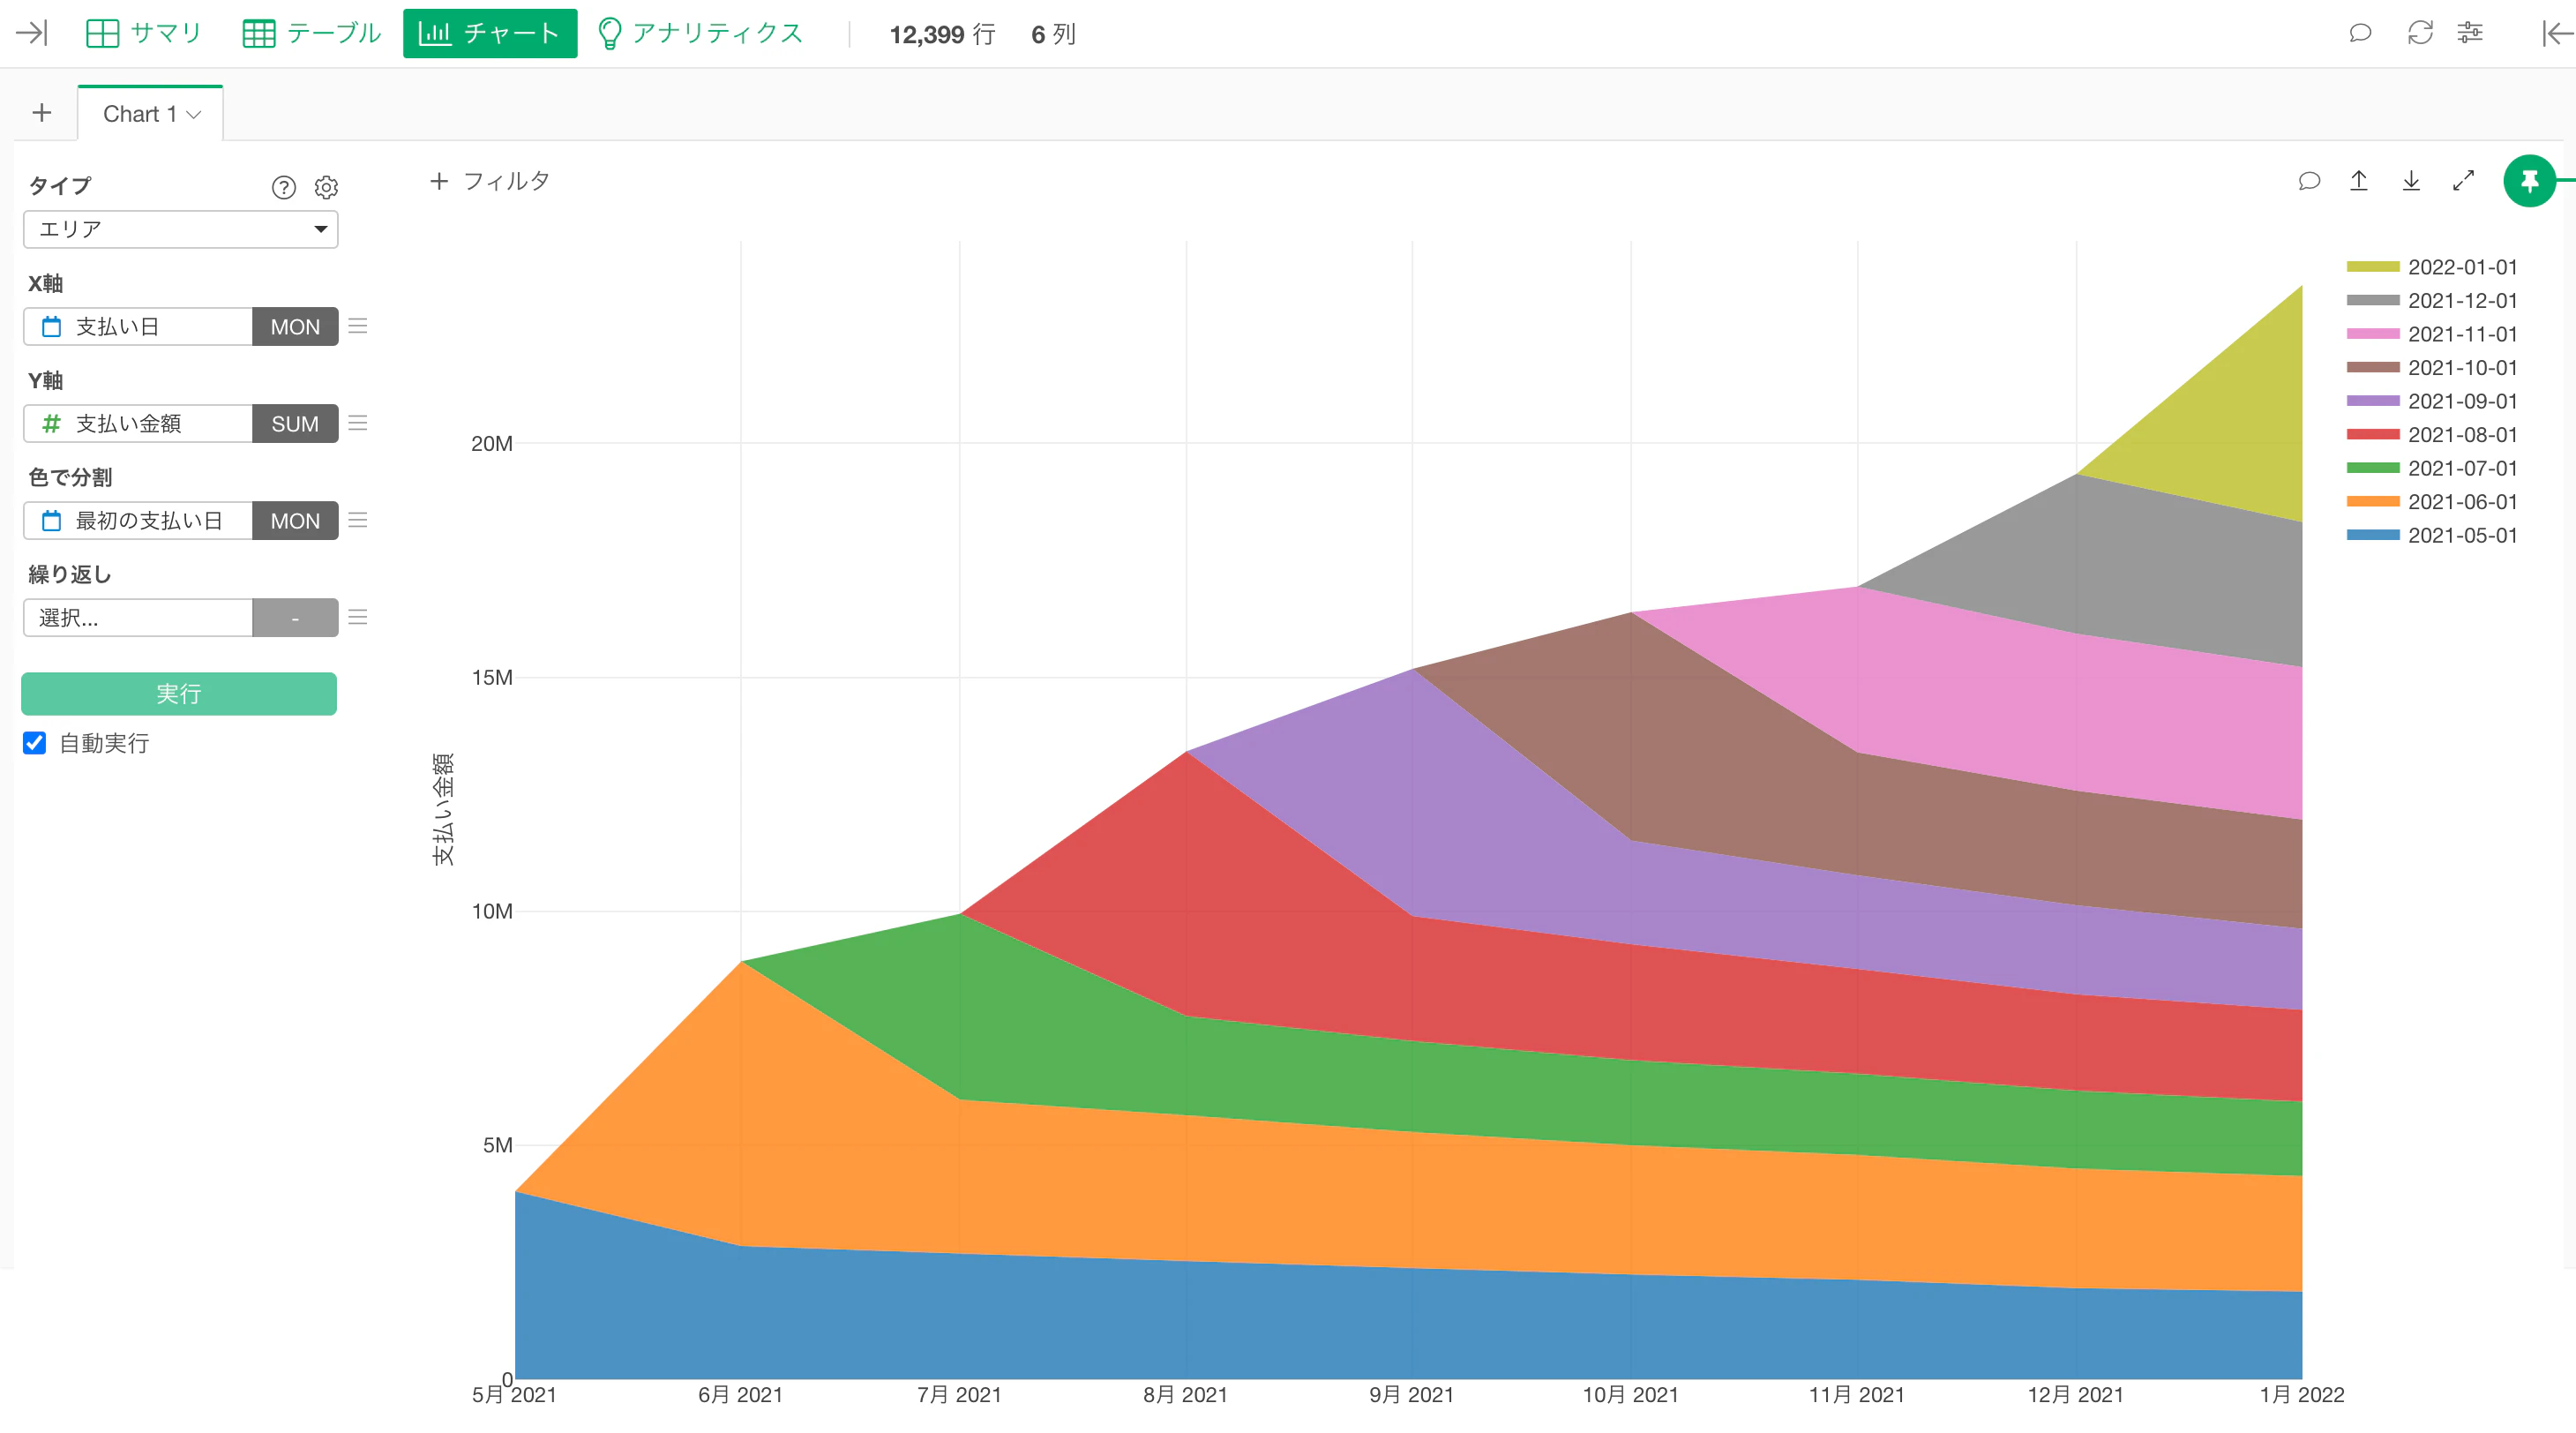Click the chart export upload icon
2576x1433 pixels.
click(2359, 181)
